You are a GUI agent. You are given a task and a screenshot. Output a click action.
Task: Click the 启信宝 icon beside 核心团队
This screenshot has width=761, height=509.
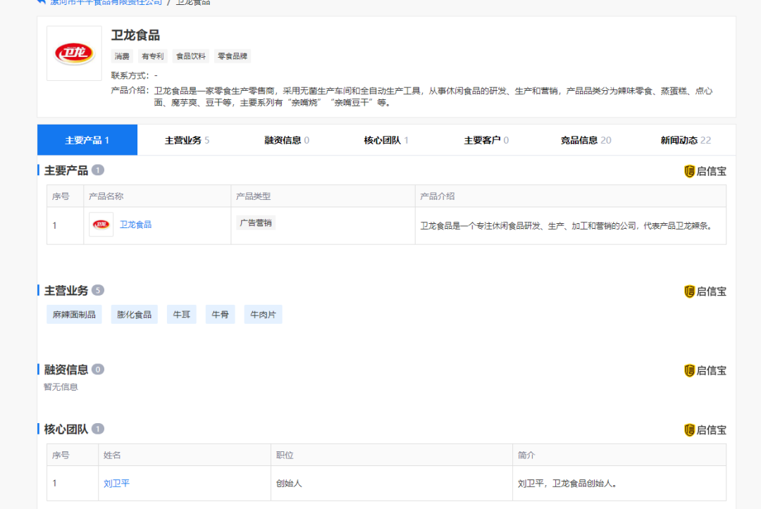705,429
